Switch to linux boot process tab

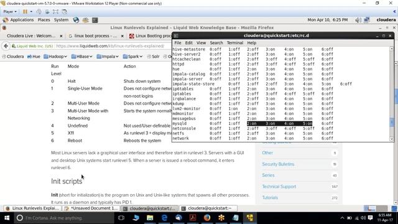tap(96, 36)
